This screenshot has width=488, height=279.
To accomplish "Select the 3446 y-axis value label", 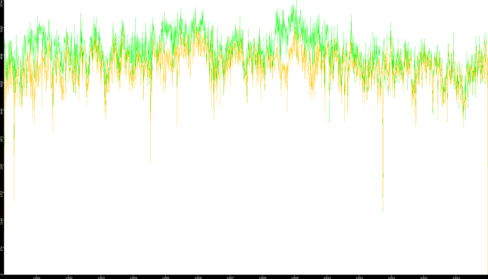I will click(2, 111).
